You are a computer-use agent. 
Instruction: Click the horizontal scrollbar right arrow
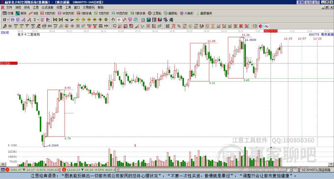291,170
